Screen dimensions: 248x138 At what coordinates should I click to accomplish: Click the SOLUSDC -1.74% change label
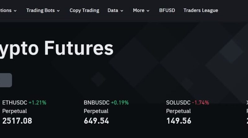(200, 102)
